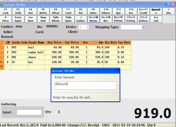Screen dimensions: 176x127
Task: Hit the F3 Hold button
Action: [18, 11]
